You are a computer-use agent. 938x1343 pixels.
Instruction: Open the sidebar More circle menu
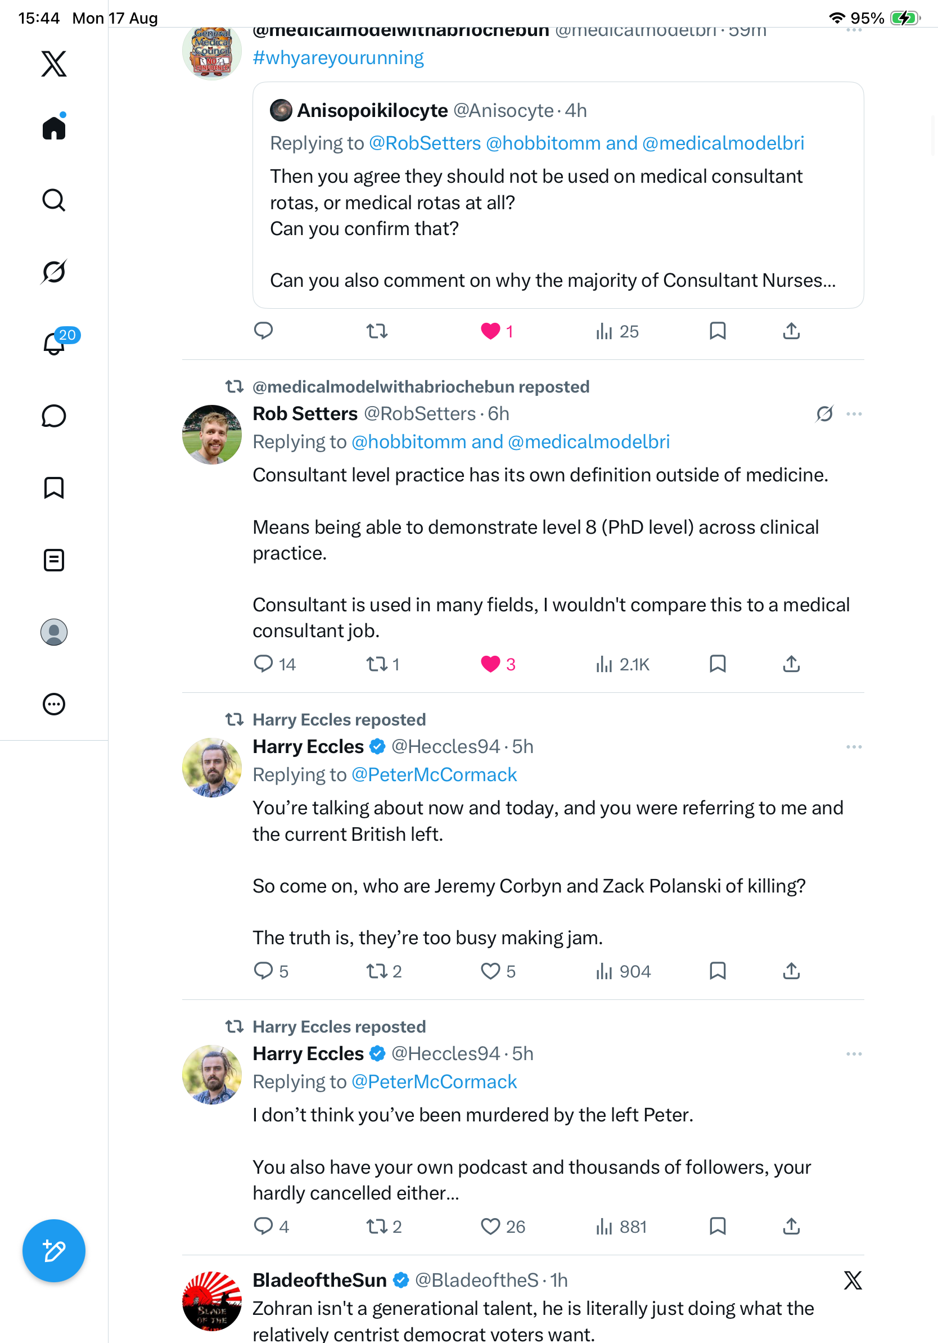(54, 704)
